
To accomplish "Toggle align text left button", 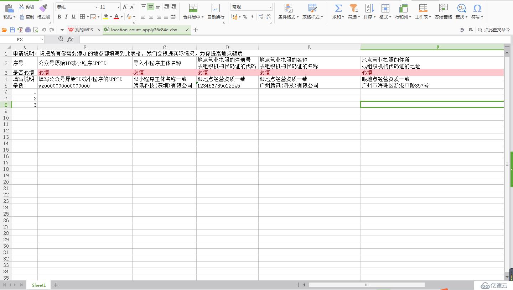I will point(143,17).
